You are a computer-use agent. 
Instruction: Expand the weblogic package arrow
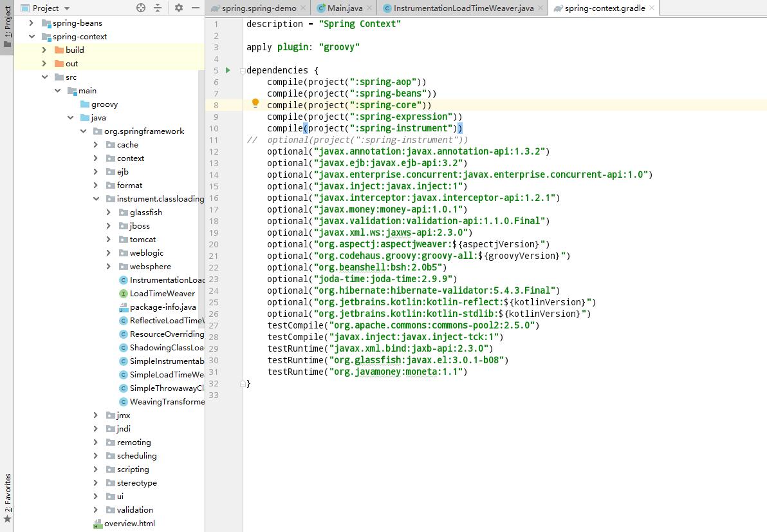pos(108,253)
